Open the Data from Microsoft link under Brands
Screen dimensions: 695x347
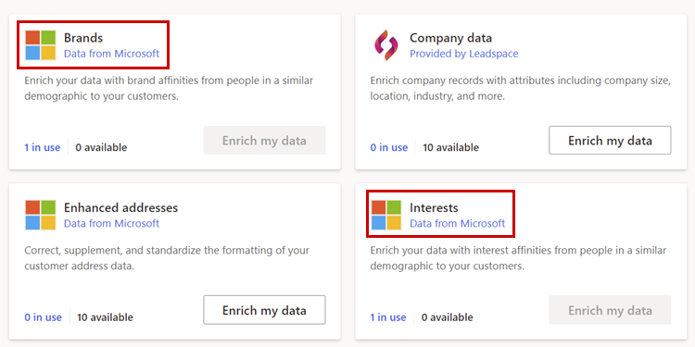pos(112,54)
